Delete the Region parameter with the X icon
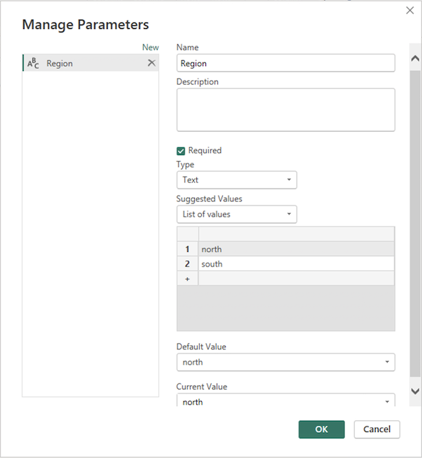The width and height of the screenshot is (422, 458). tap(151, 63)
